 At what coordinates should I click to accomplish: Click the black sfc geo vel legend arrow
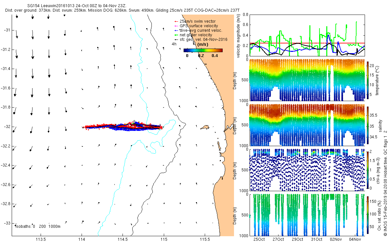click(176, 40)
